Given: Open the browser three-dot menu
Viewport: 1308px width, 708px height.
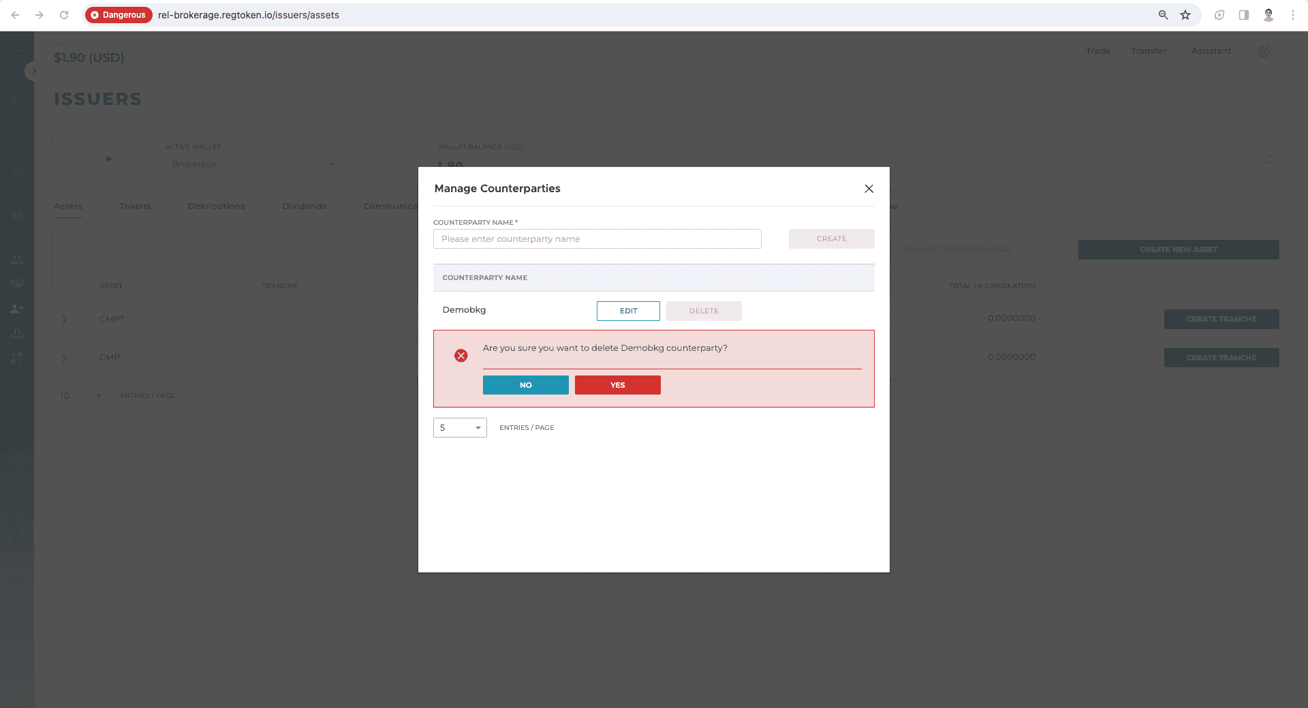Looking at the screenshot, I should pos(1293,15).
